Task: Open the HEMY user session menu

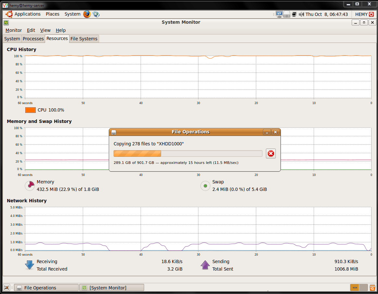Action: [x=361, y=15]
